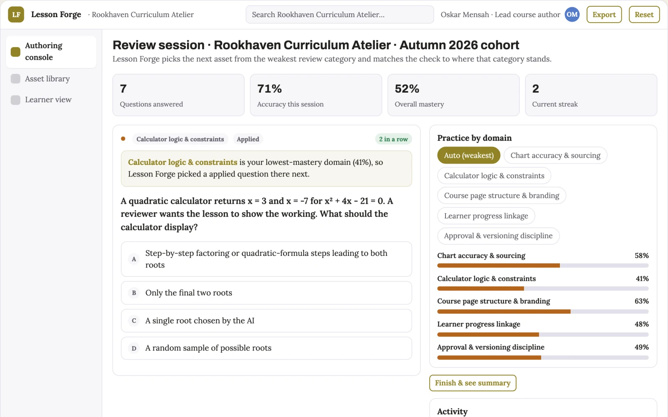Choose answer D, random sample of roots
The height and width of the screenshot is (417, 668).
point(266,348)
